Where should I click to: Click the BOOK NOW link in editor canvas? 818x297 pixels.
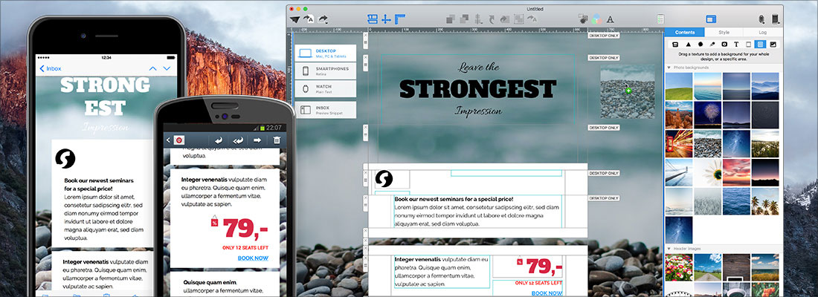[x=547, y=293]
